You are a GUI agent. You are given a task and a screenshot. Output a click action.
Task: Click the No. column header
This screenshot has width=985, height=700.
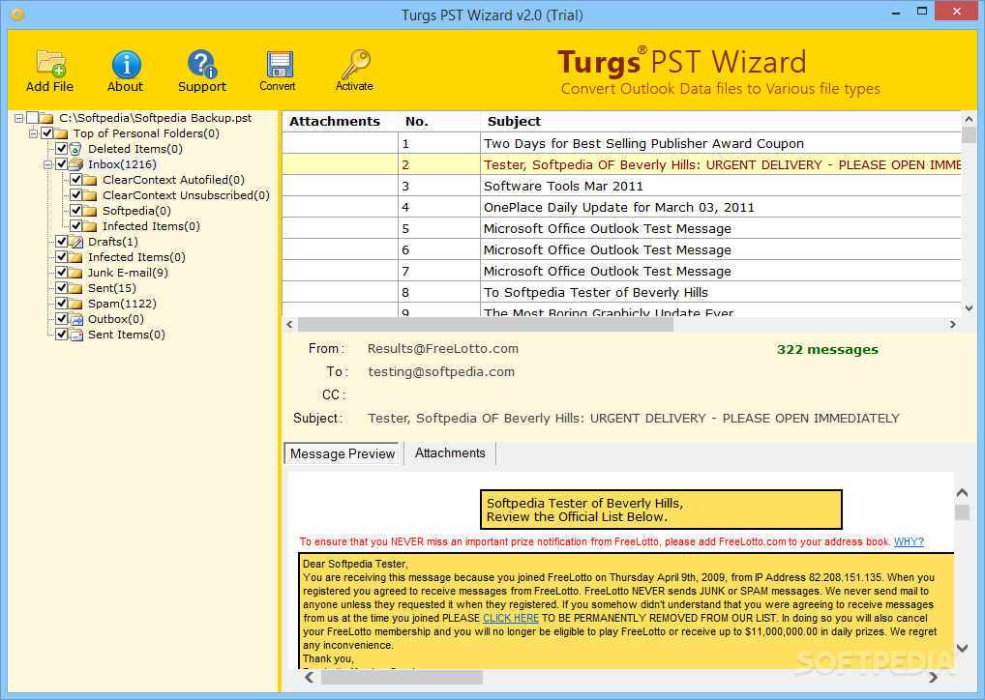[x=439, y=122]
